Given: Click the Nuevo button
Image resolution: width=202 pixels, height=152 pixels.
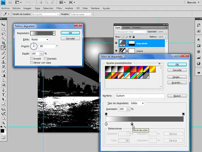Looking at the screenshot, I should tap(177, 96).
